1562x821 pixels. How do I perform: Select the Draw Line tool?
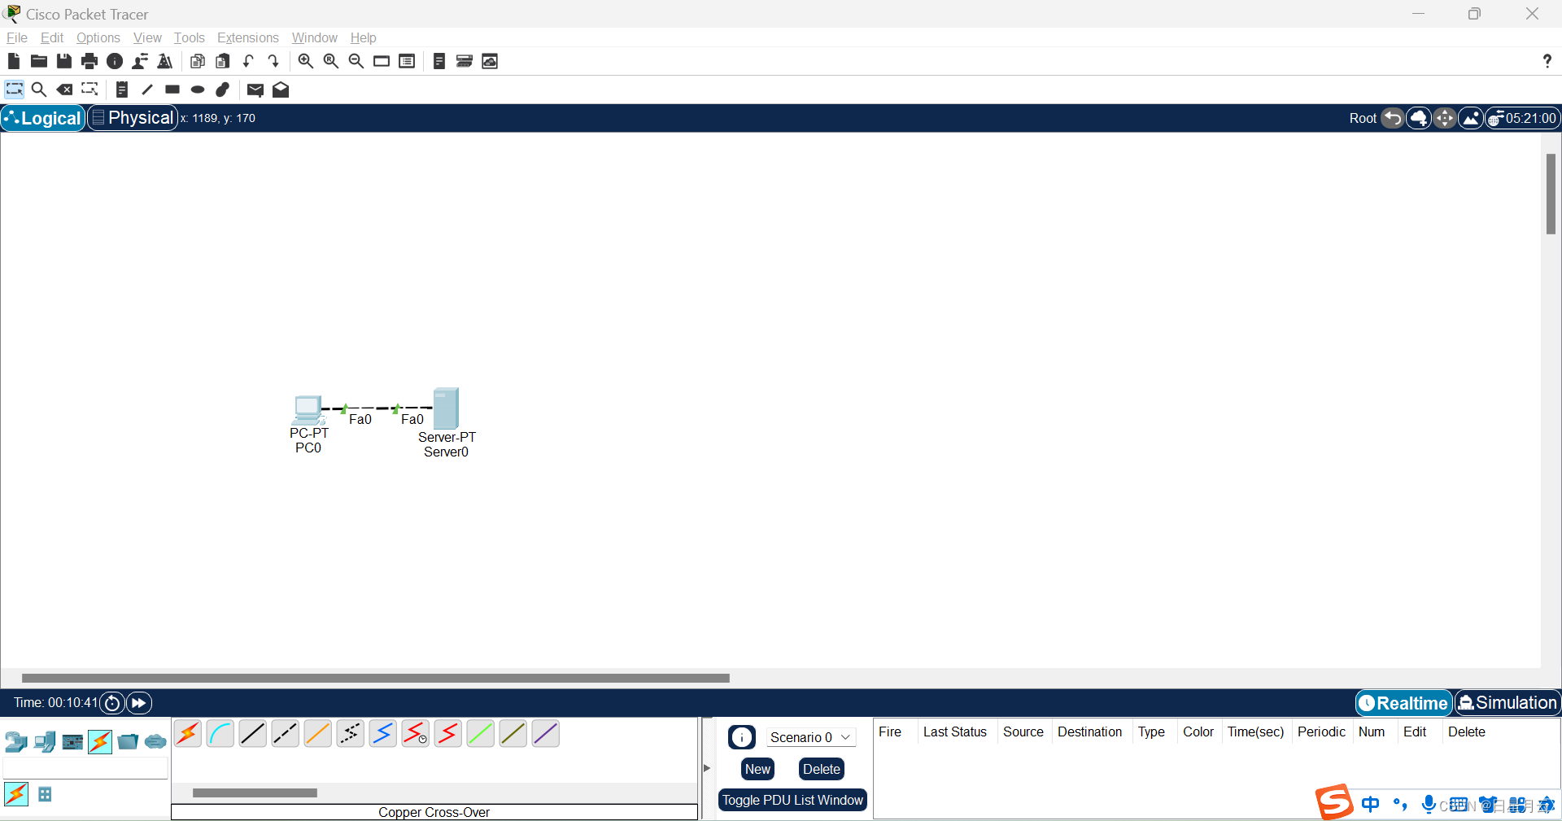(147, 90)
